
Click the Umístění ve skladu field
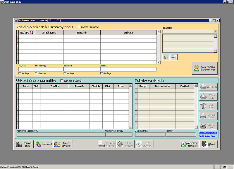tap(119, 135)
